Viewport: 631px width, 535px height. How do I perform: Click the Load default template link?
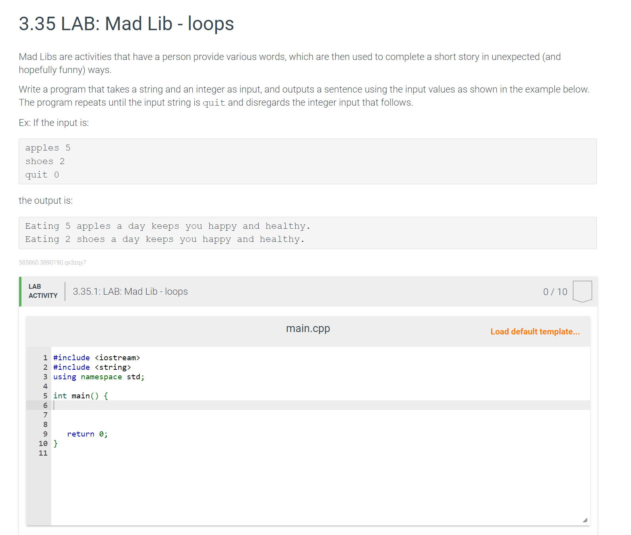[535, 332]
